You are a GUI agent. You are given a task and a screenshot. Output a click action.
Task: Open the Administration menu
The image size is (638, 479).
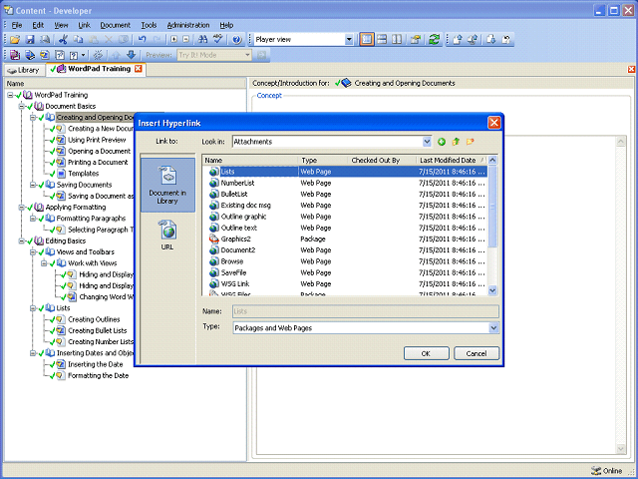188,25
